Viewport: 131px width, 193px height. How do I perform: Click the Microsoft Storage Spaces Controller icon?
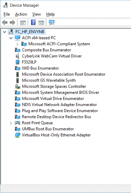click(18, 86)
